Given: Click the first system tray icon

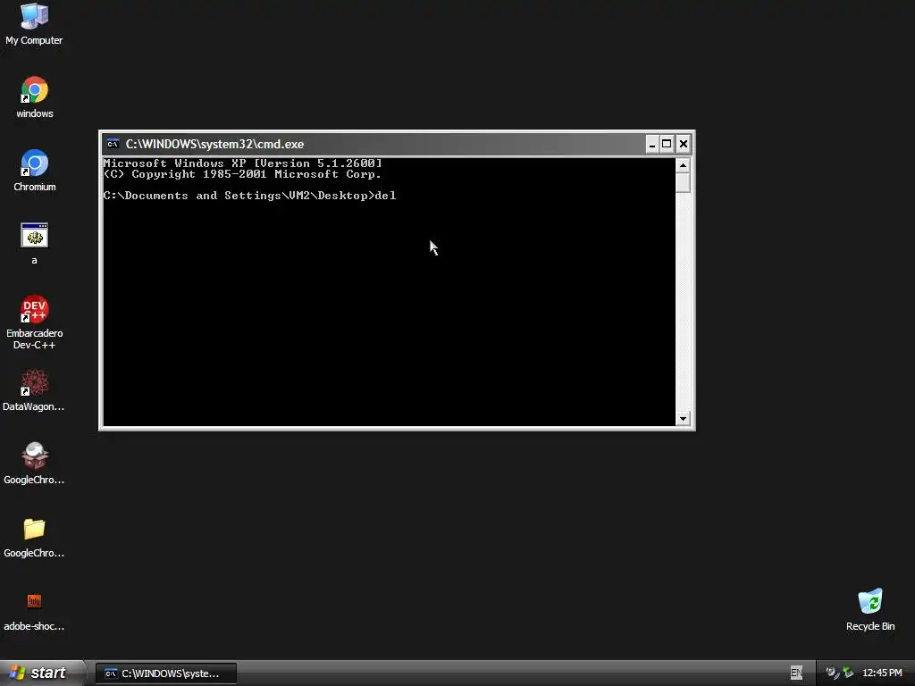Looking at the screenshot, I should [832, 673].
